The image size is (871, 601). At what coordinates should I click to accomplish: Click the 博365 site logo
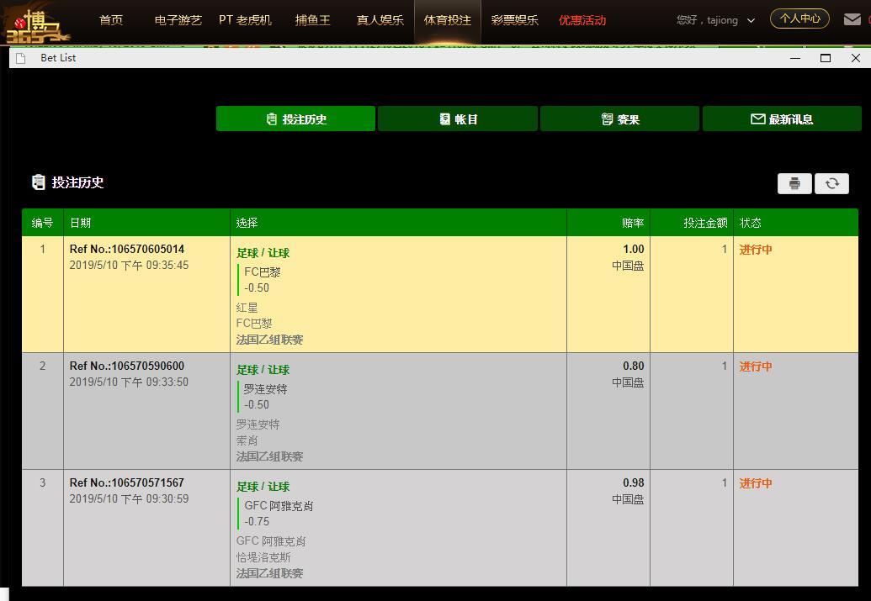pos(36,24)
